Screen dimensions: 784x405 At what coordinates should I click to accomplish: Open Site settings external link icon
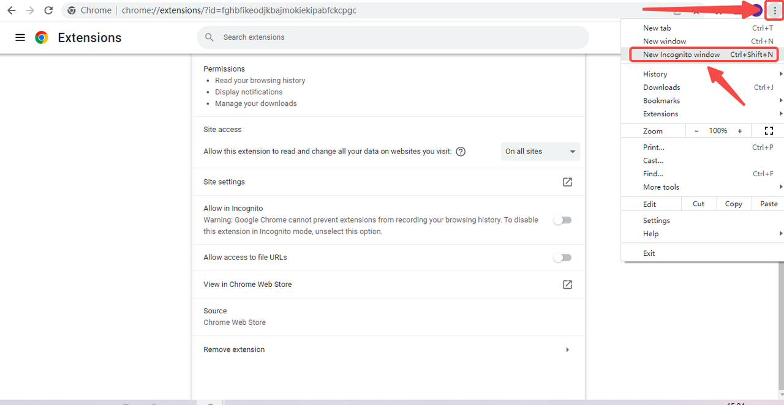click(567, 182)
